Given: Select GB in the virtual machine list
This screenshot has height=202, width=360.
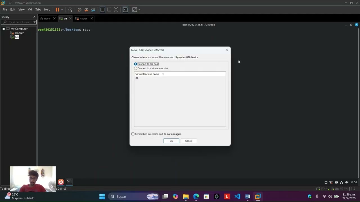Looking at the screenshot, I should click(x=137, y=78).
